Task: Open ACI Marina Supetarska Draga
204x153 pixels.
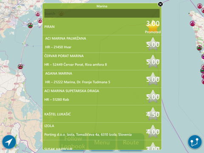Action: click(x=102, y=96)
